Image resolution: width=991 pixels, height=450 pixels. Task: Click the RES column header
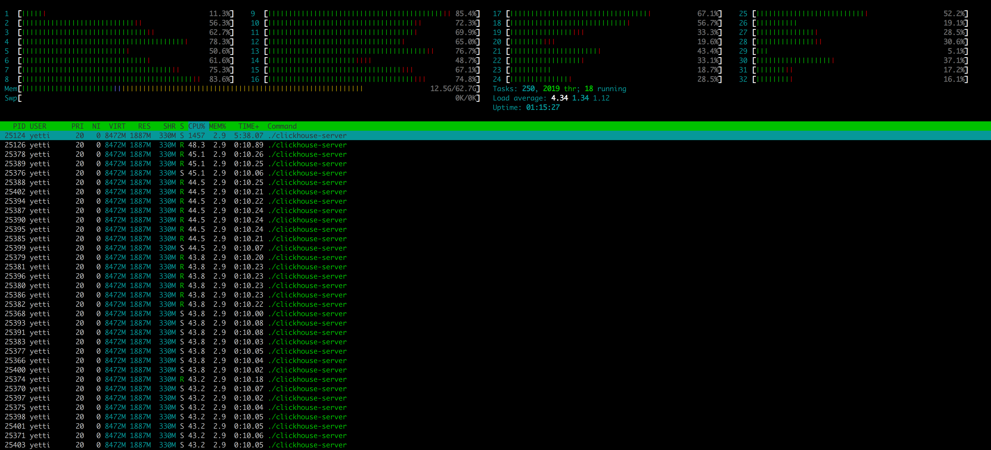point(144,126)
